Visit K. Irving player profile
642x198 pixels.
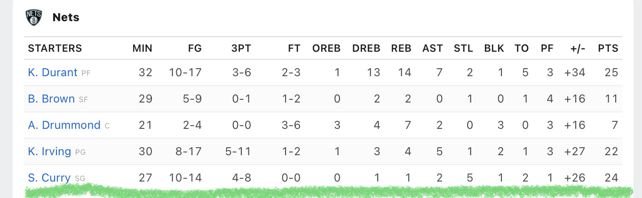[x=49, y=151]
